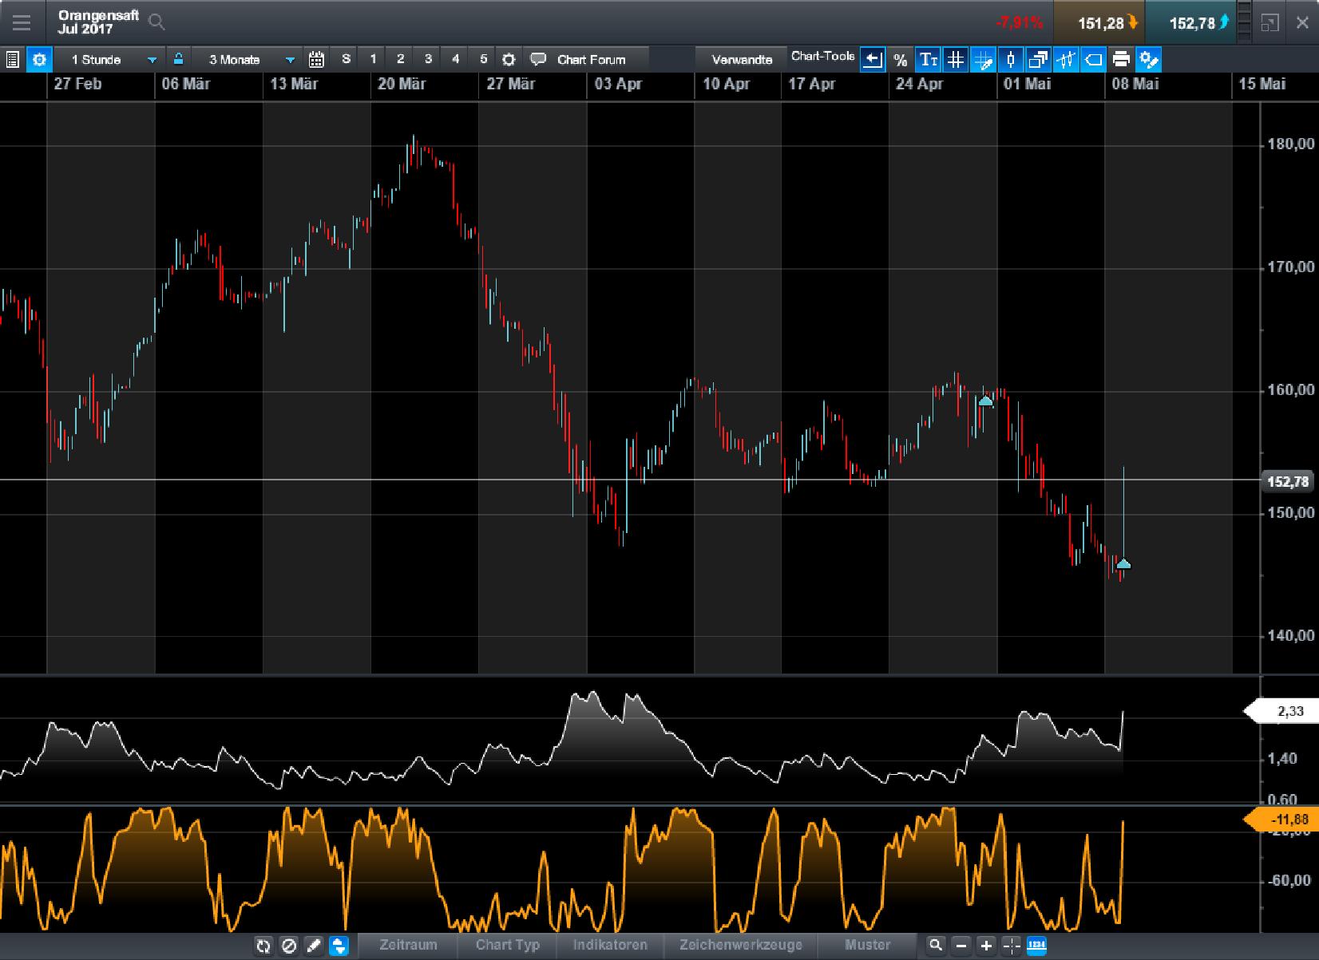Expand the 1 Stunde interval dropdown
Image resolution: width=1319 pixels, height=960 pixels.
(x=152, y=60)
